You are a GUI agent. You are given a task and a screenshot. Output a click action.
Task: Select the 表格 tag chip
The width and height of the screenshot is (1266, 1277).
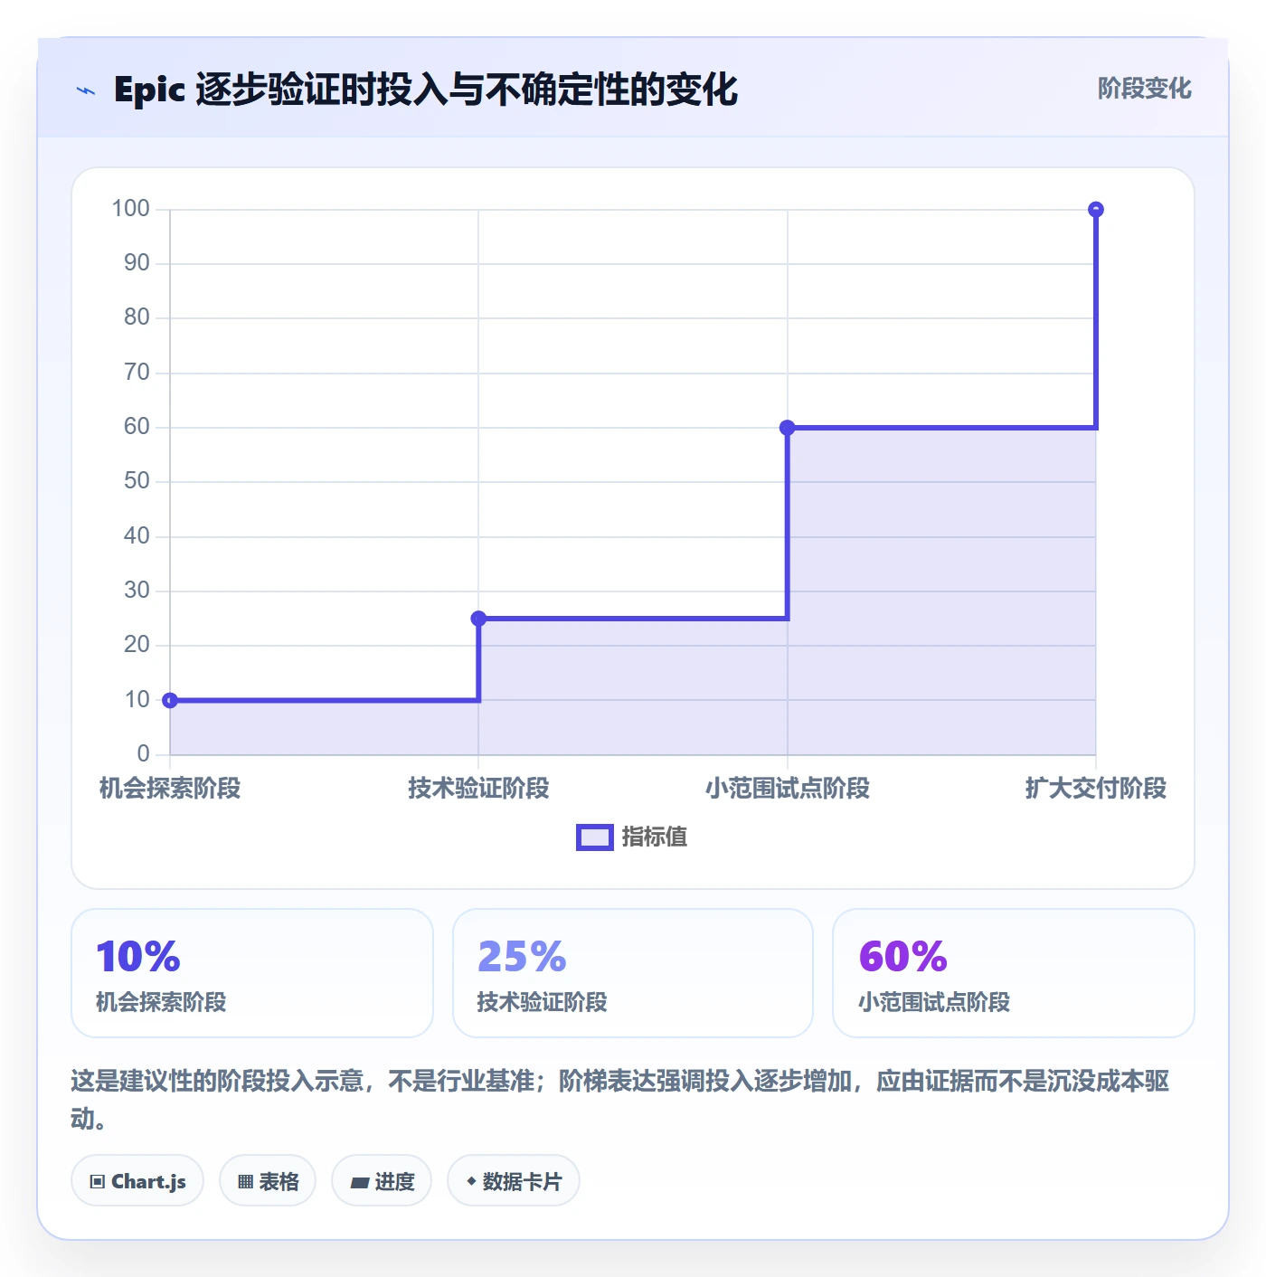[268, 1180]
